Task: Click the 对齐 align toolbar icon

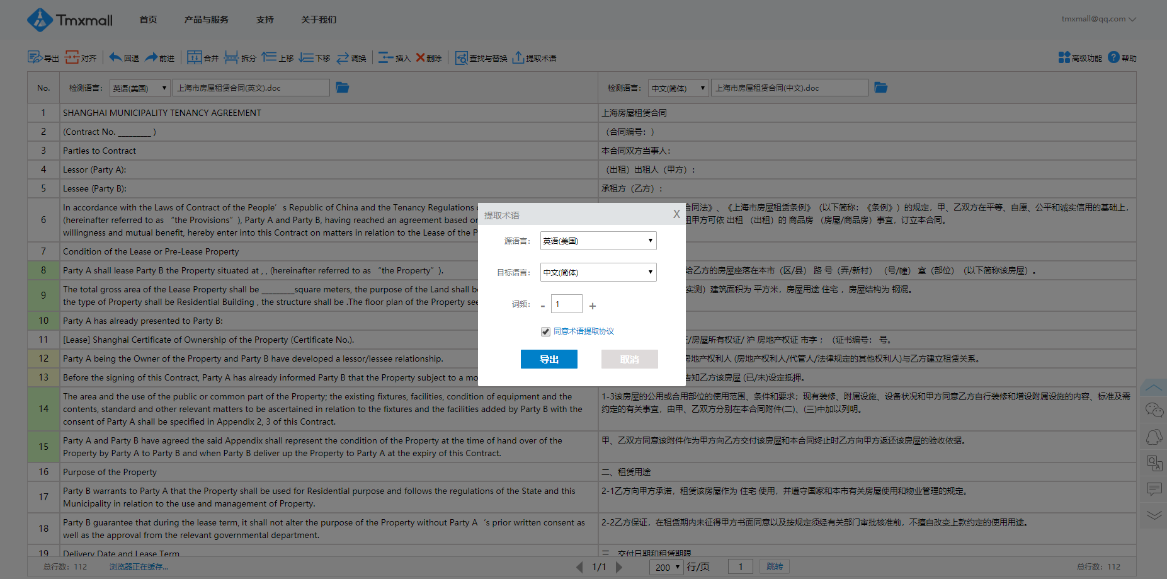Action: click(81, 58)
